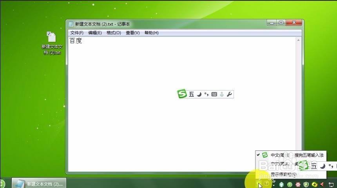
Task: Open Sogou settings via wrench icon
Action: pyautogui.click(x=229, y=94)
